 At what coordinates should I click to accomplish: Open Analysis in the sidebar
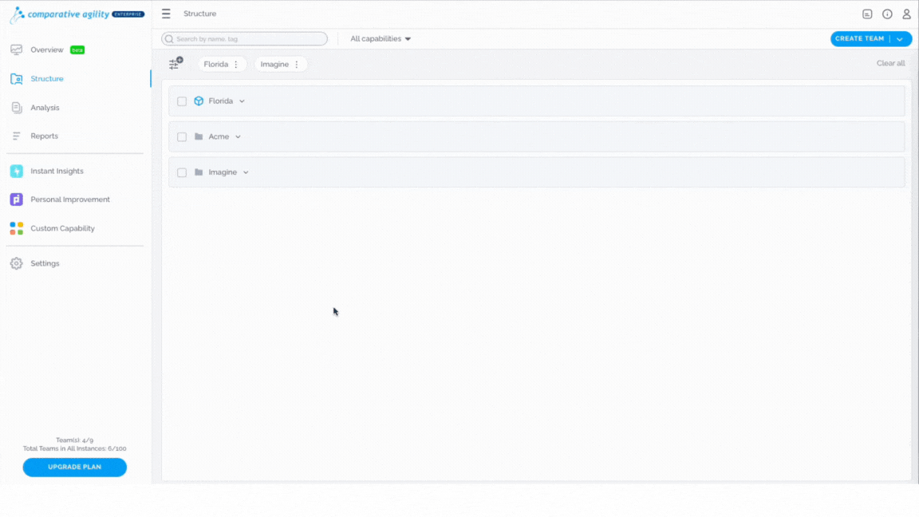tap(45, 107)
